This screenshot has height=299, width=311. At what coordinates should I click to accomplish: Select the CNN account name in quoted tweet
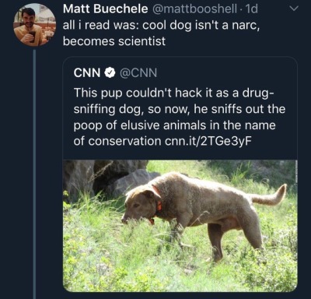coord(87,73)
